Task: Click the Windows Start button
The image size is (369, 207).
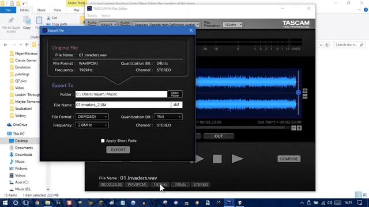Action: coord(5,202)
